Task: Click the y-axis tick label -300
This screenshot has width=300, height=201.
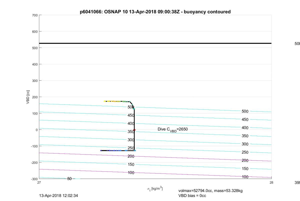Action: (34, 179)
